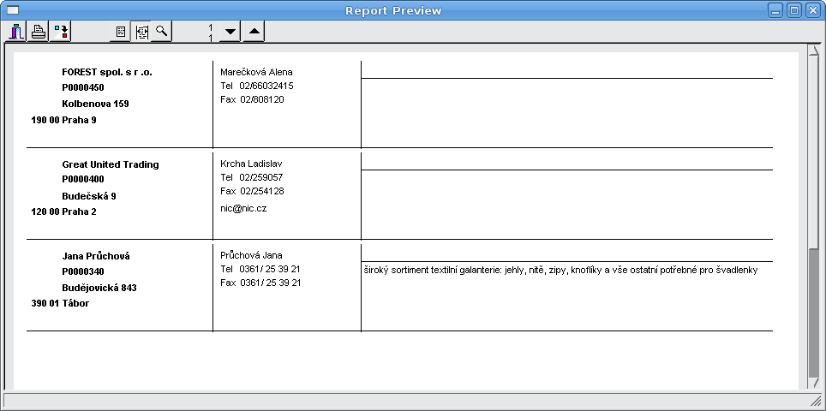Click scrollbar up arrow at top right
The width and height of the screenshot is (826, 411).
tap(813, 51)
